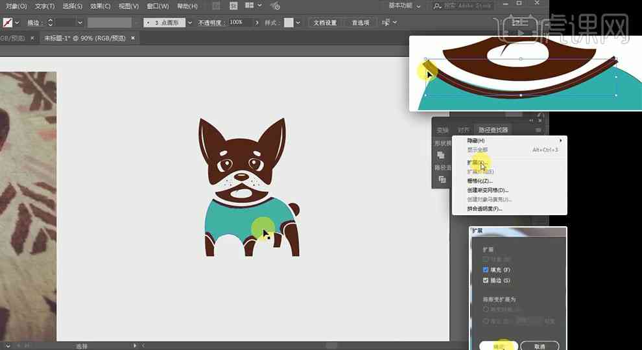Open the 基本功能 workspace switcher
Image resolution: width=642 pixels, height=350 pixels.
(x=404, y=6)
